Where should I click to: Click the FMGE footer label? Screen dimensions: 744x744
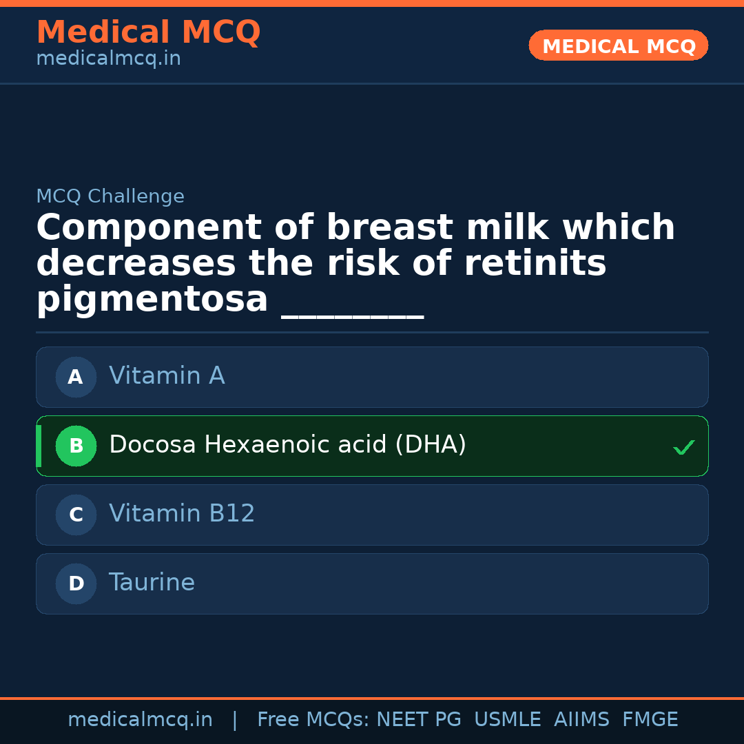point(650,720)
